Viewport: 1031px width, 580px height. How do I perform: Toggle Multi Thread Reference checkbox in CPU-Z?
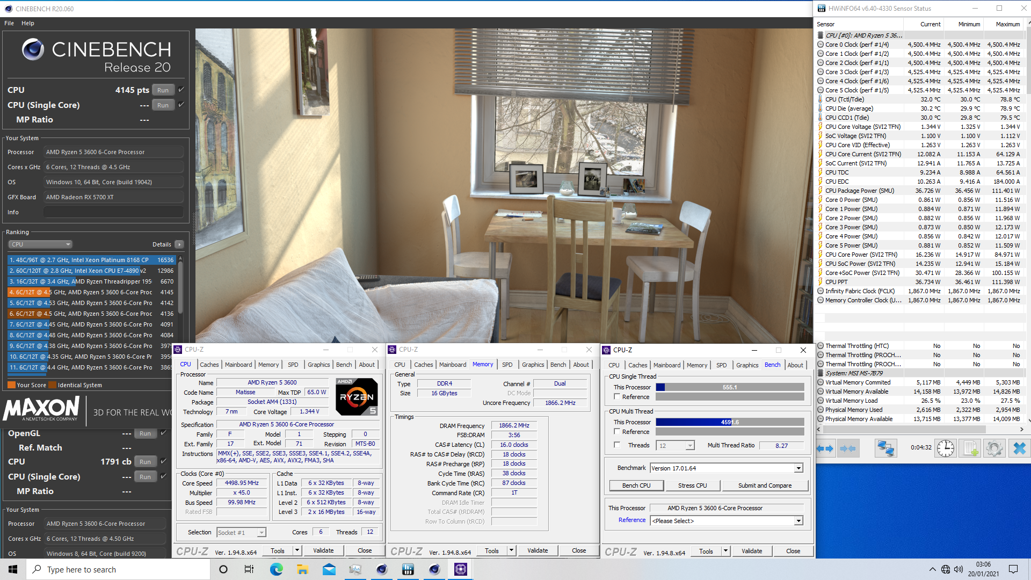pos(617,432)
